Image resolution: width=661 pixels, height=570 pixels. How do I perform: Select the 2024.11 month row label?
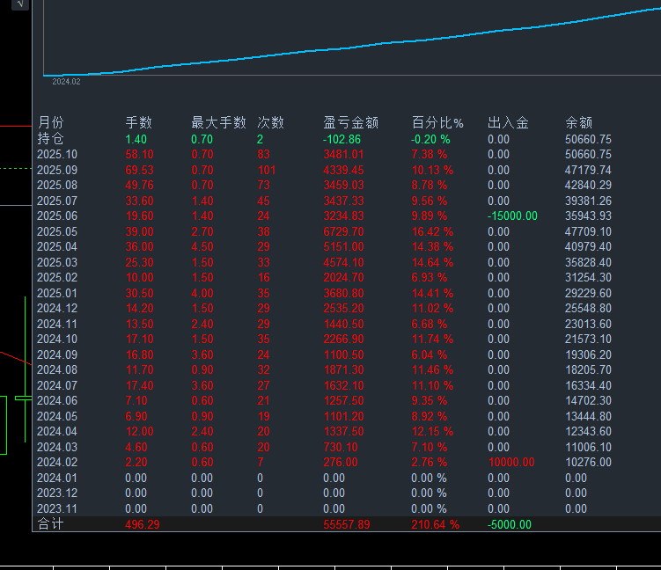[x=57, y=324]
